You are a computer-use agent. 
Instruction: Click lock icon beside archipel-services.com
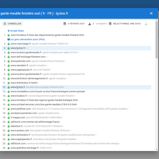[9, 105]
